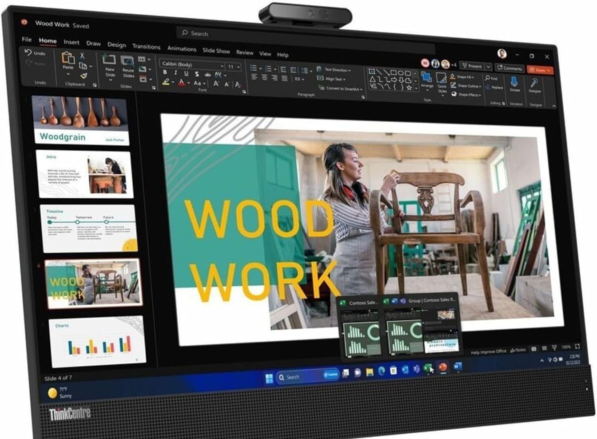Toggle Align Left in Paragraph group
The height and width of the screenshot is (439, 597).
[x=254, y=77]
